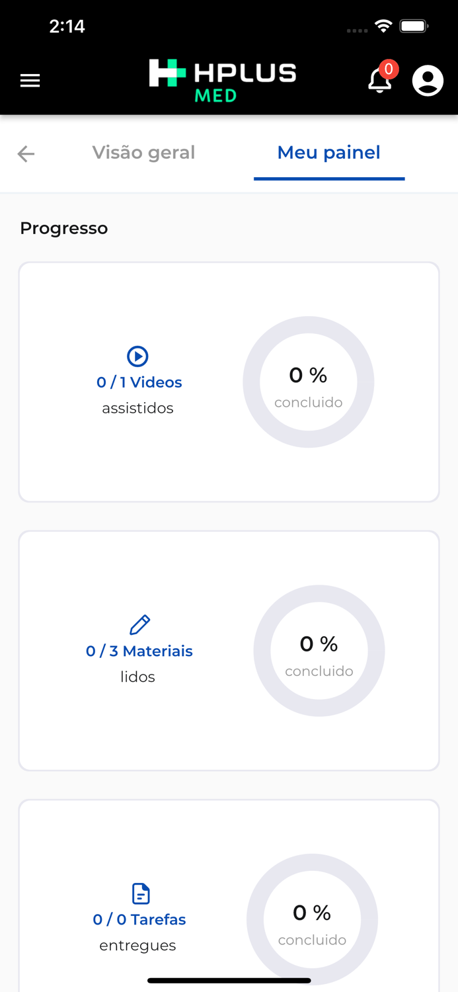Viewport: 458px width, 992px height.
Task: Go back with the left arrow
Action: (x=26, y=154)
